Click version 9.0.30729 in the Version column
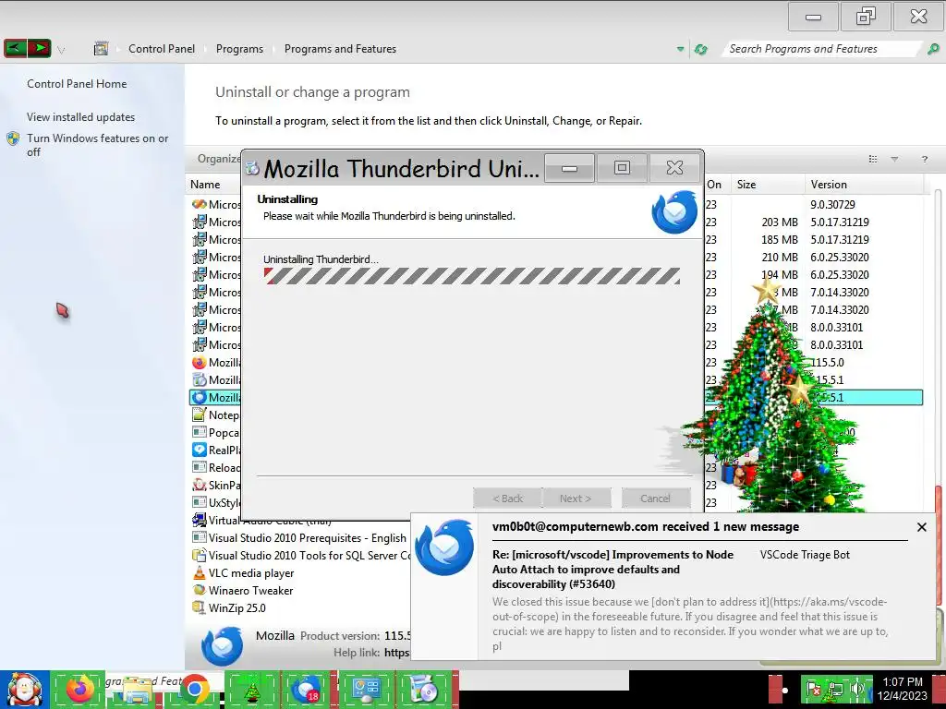Image resolution: width=946 pixels, height=709 pixels. [832, 205]
